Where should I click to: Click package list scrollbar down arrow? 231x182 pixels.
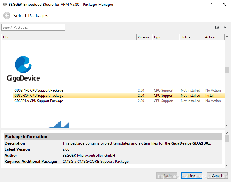[227, 126]
